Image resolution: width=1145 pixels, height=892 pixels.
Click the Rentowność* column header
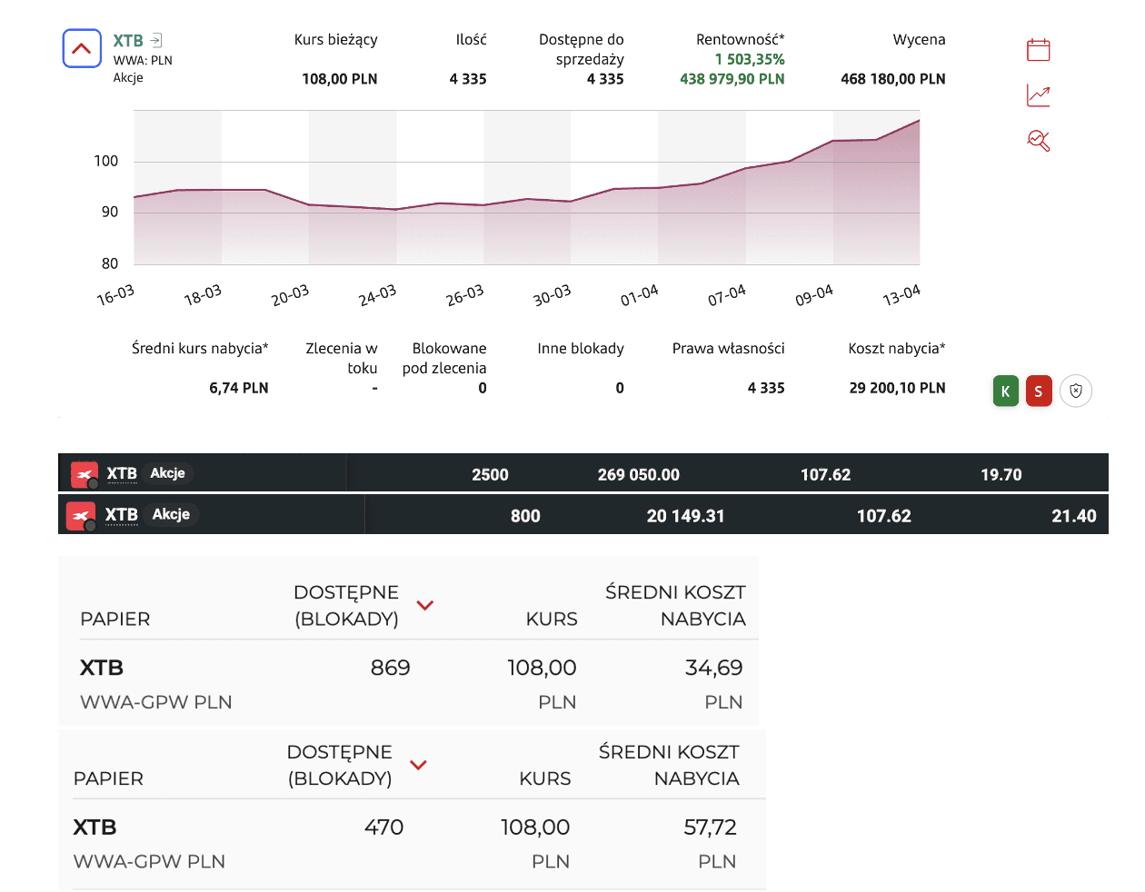[741, 40]
